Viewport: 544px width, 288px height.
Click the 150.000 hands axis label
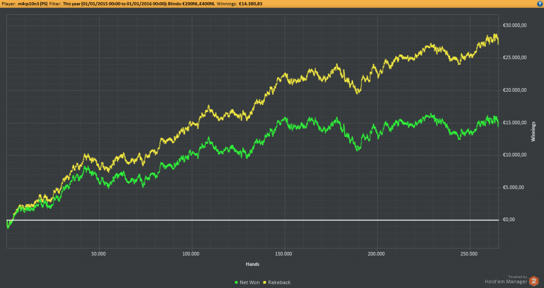click(284, 254)
